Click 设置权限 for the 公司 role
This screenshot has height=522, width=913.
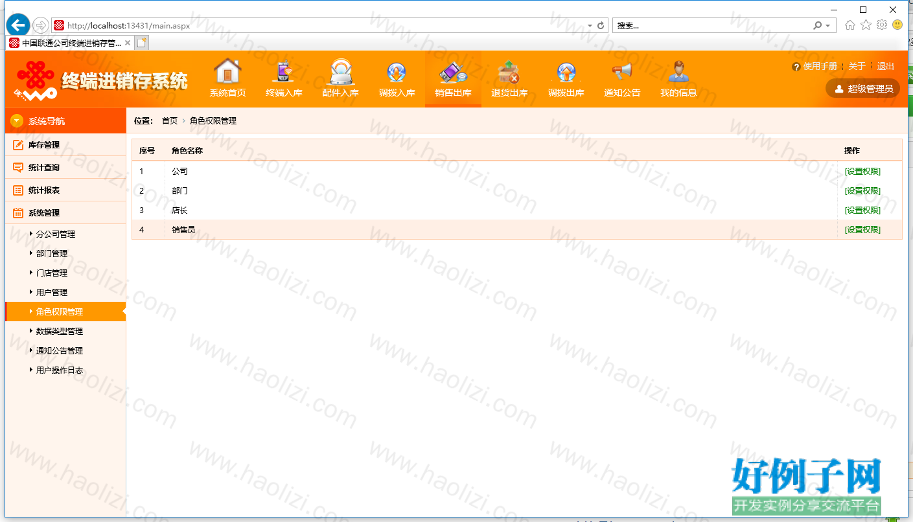click(862, 171)
